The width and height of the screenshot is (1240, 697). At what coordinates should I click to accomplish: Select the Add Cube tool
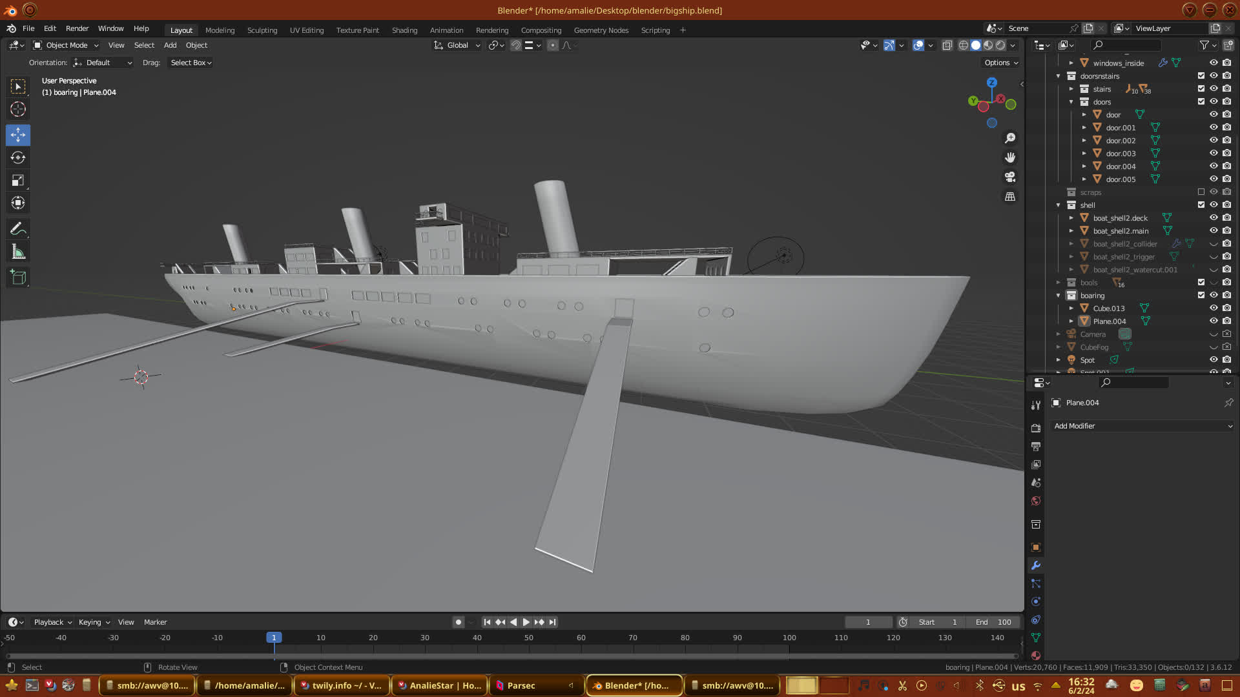(18, 278)
